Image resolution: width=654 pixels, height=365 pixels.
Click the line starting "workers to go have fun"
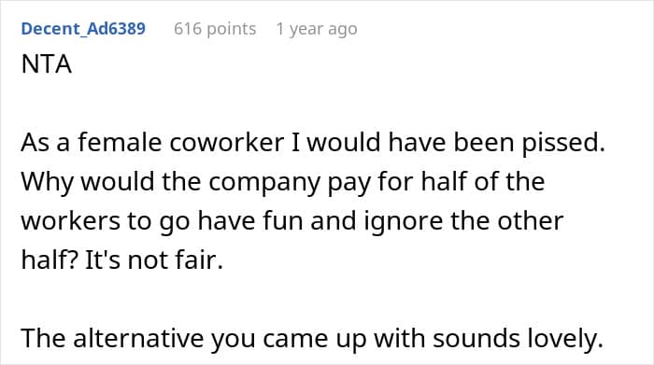coord(291,221)
